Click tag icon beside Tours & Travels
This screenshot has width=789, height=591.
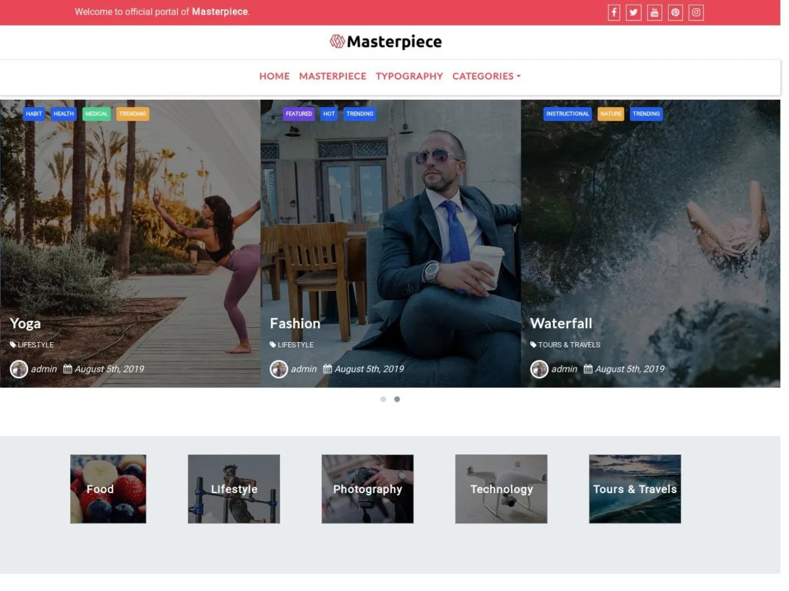click(533, 345)
